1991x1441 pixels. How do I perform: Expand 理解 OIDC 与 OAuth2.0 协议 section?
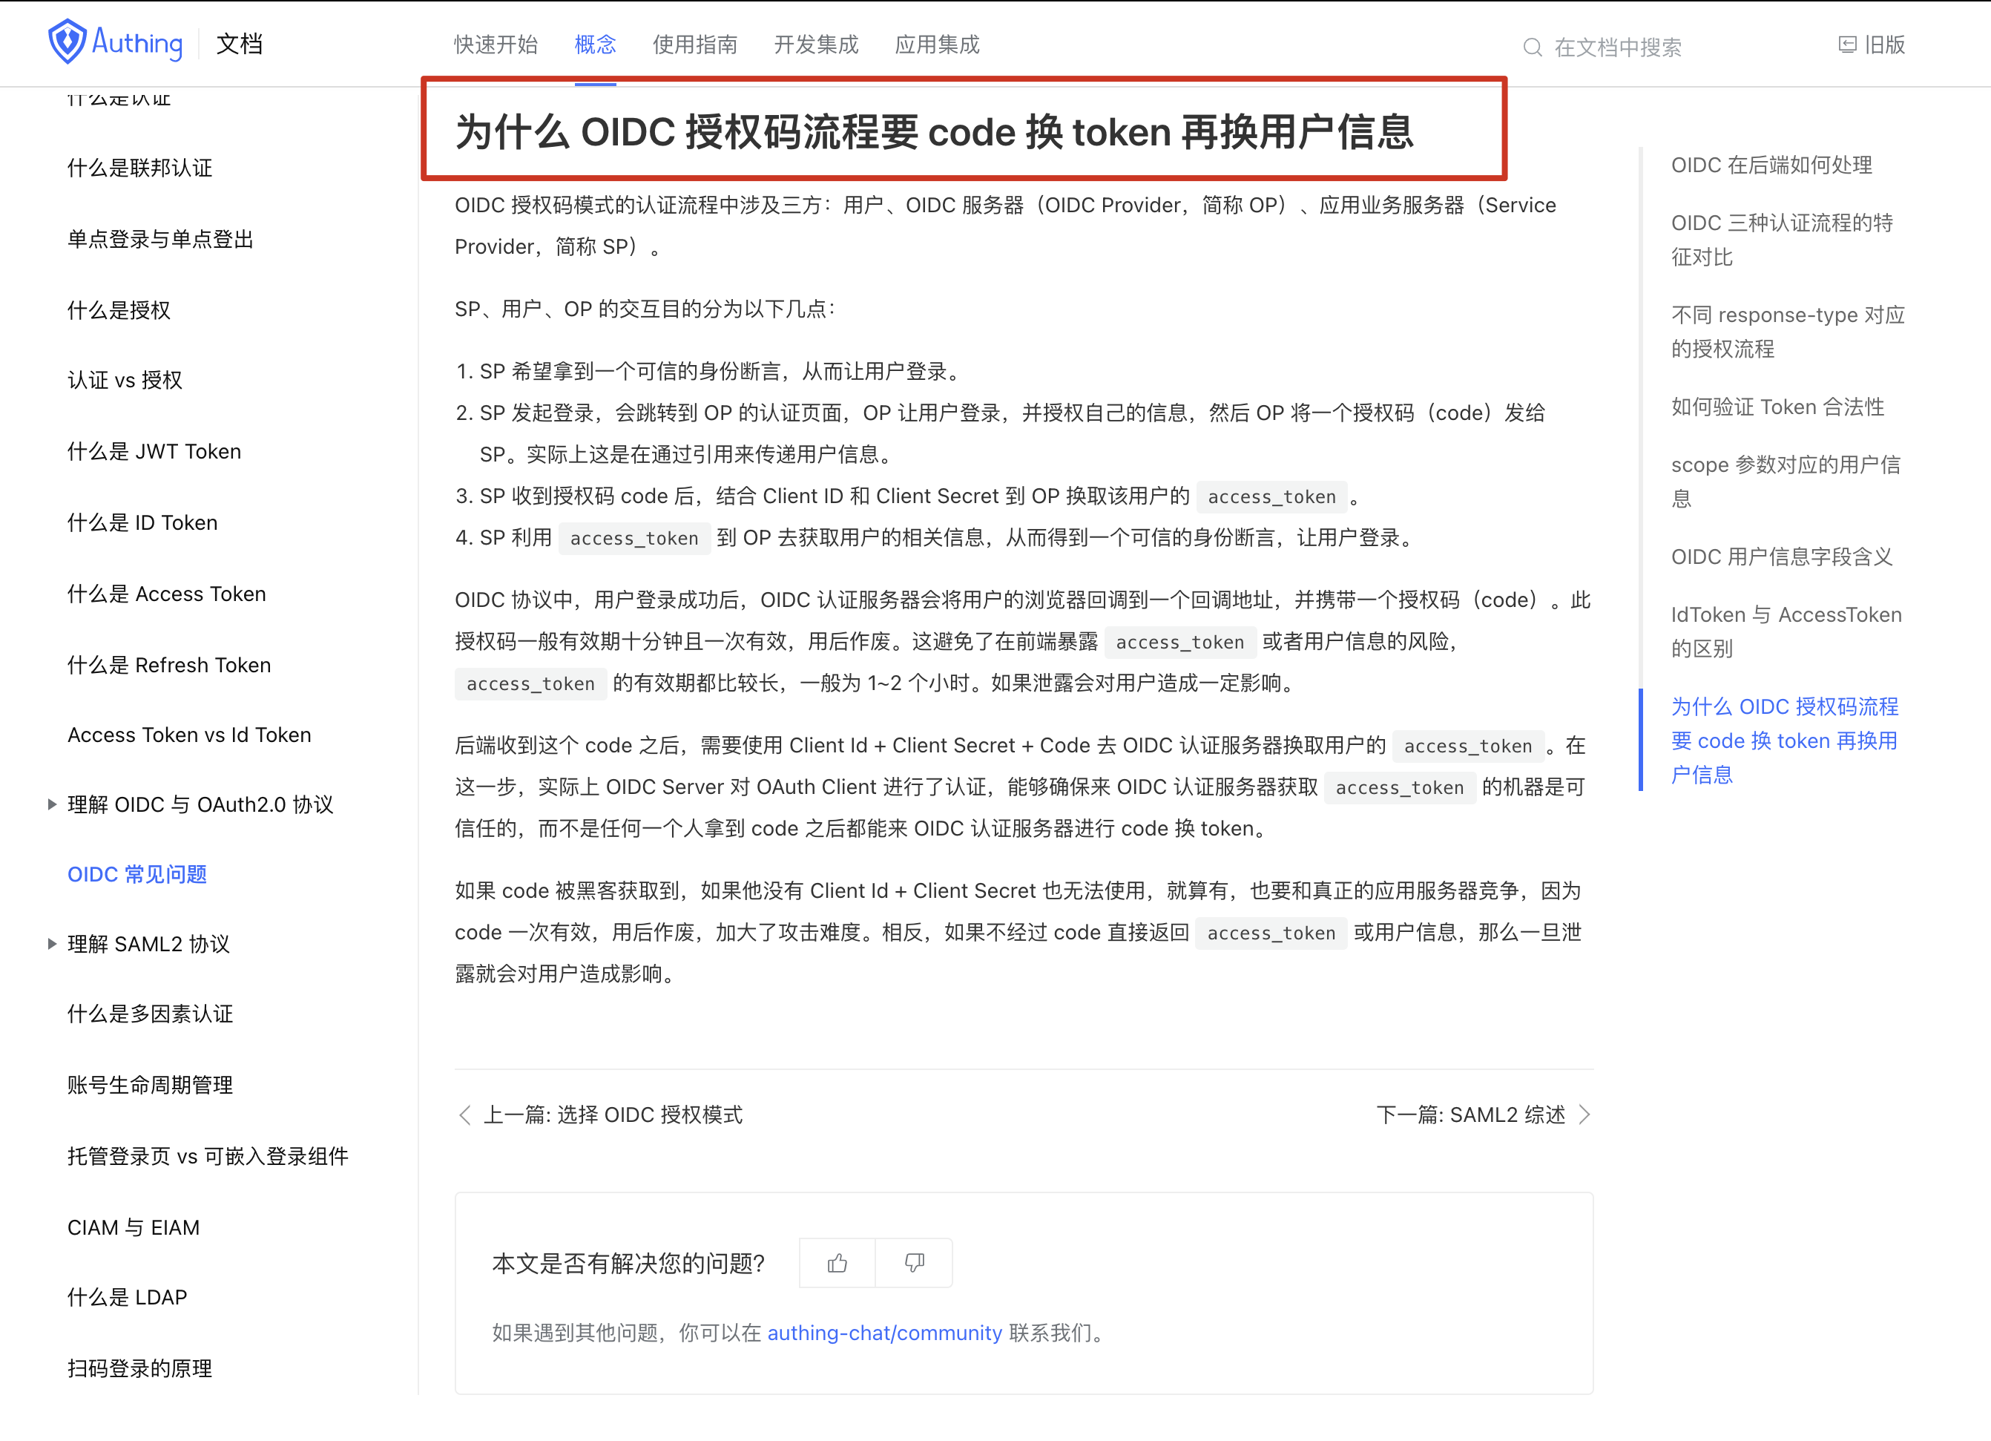52,804
